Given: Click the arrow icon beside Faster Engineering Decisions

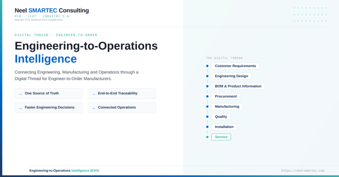Looking at the screenshot, I should click(x=20, y=108).
